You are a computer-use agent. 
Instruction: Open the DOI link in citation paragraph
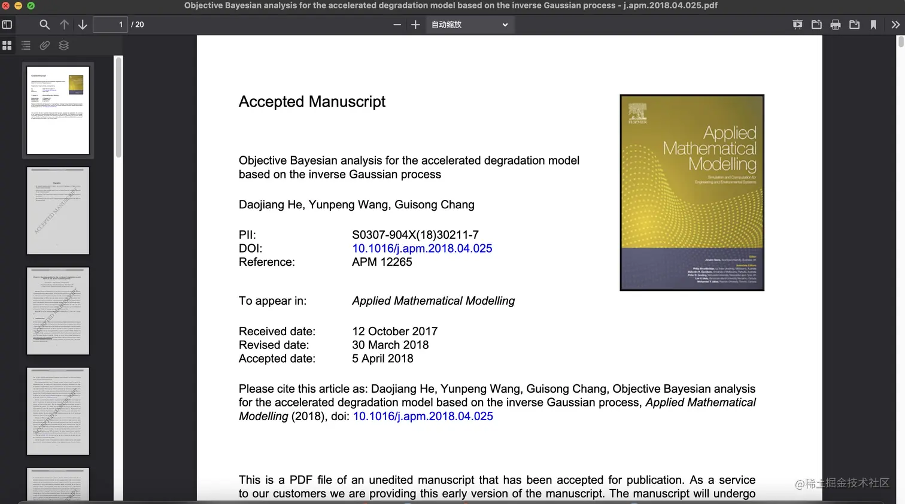[423, 416]
